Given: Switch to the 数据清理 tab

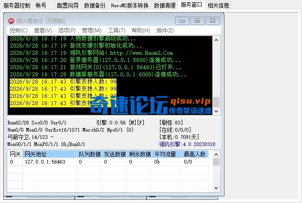Looking at the screenshot, I should (165, 5).
